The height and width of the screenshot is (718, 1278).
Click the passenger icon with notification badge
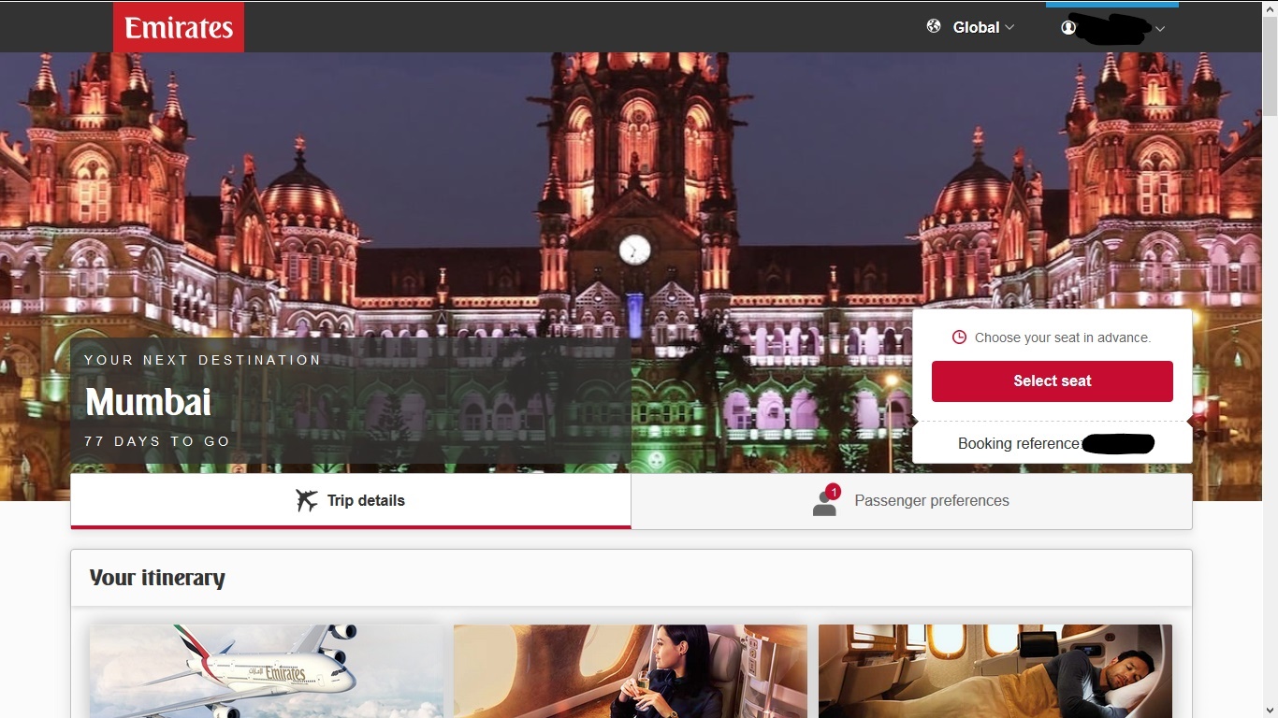(x=825, y=501)
